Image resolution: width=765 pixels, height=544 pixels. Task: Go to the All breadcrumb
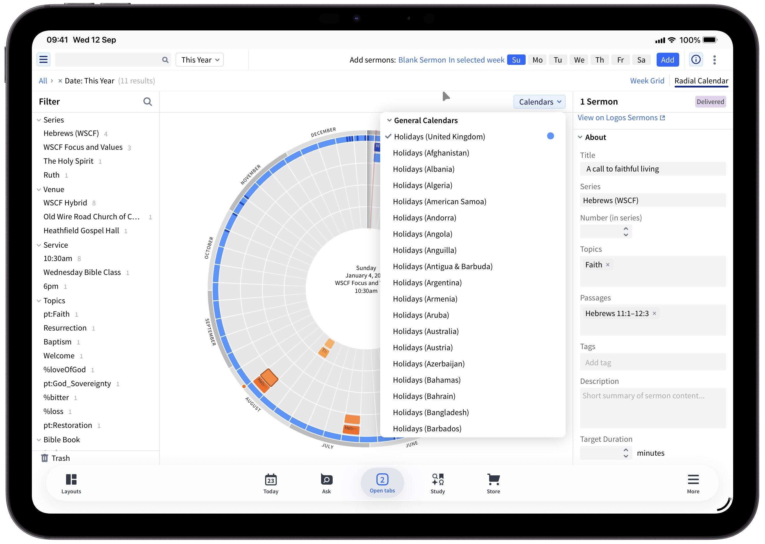click(43, 81)
